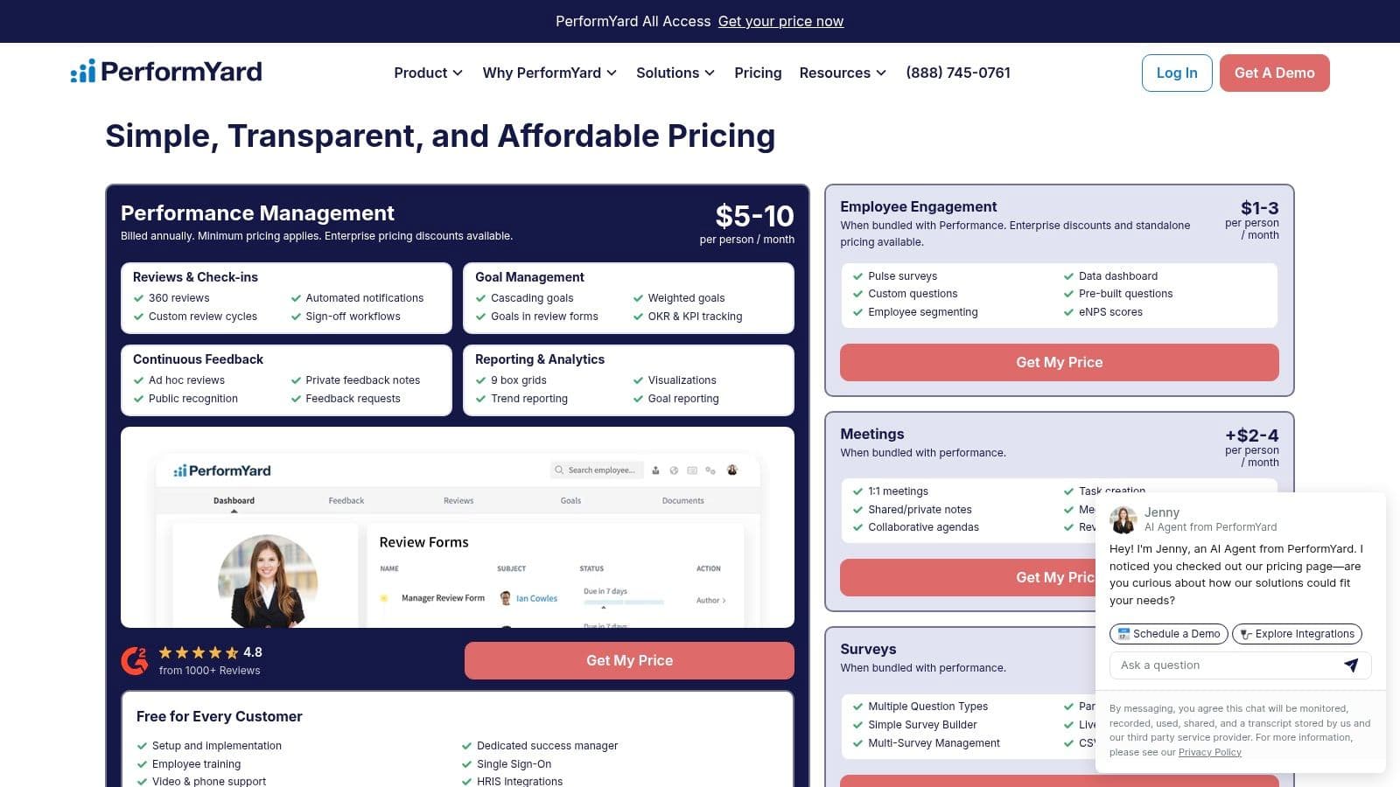Follow the "Get your price now" banner link
The image size is (1400, 787).
coord(780,21)
